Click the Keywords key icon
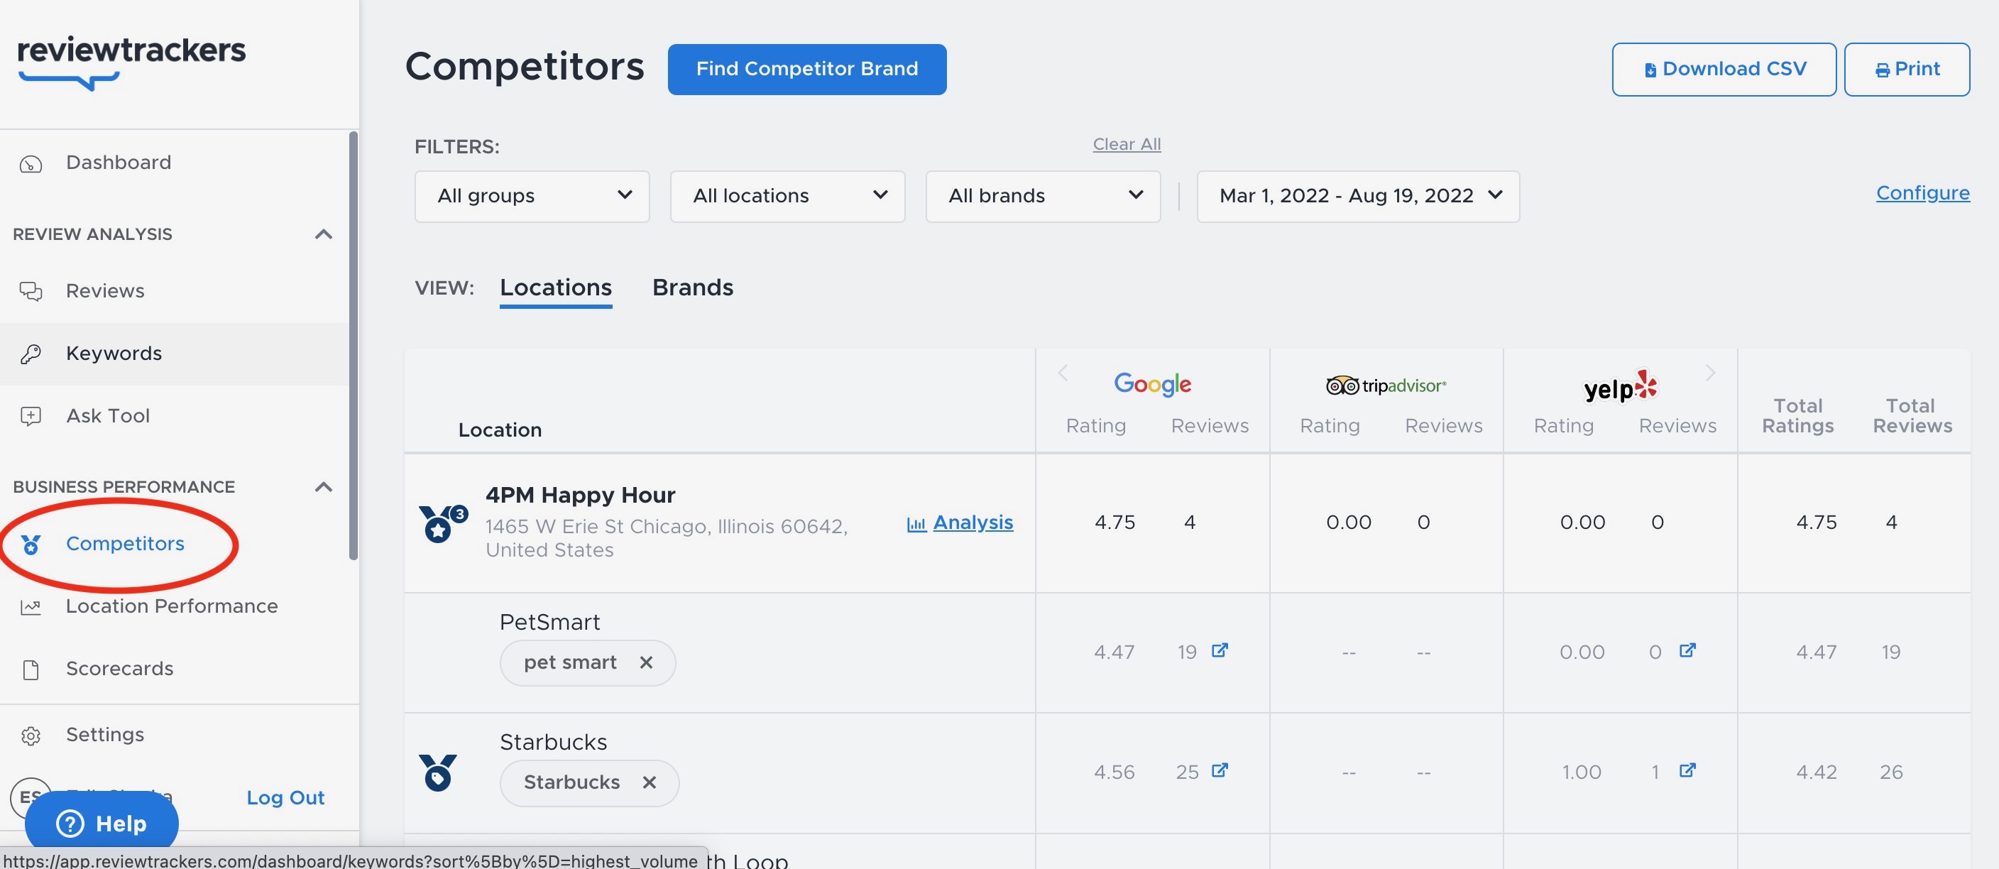Image resolution: width=1999 pixels, height=869 pixels. [31, 354]
